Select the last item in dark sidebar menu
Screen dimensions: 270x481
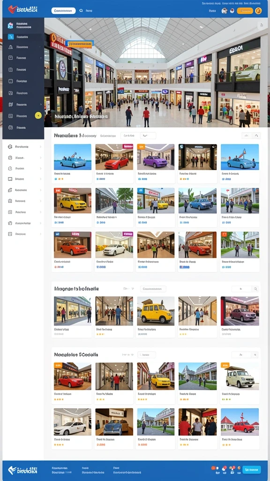coord(23,127)
